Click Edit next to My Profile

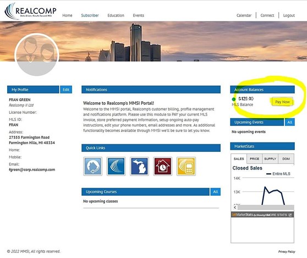click(66, 90)
